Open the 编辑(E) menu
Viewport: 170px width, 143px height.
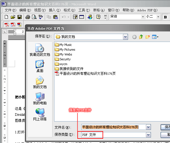25,10
